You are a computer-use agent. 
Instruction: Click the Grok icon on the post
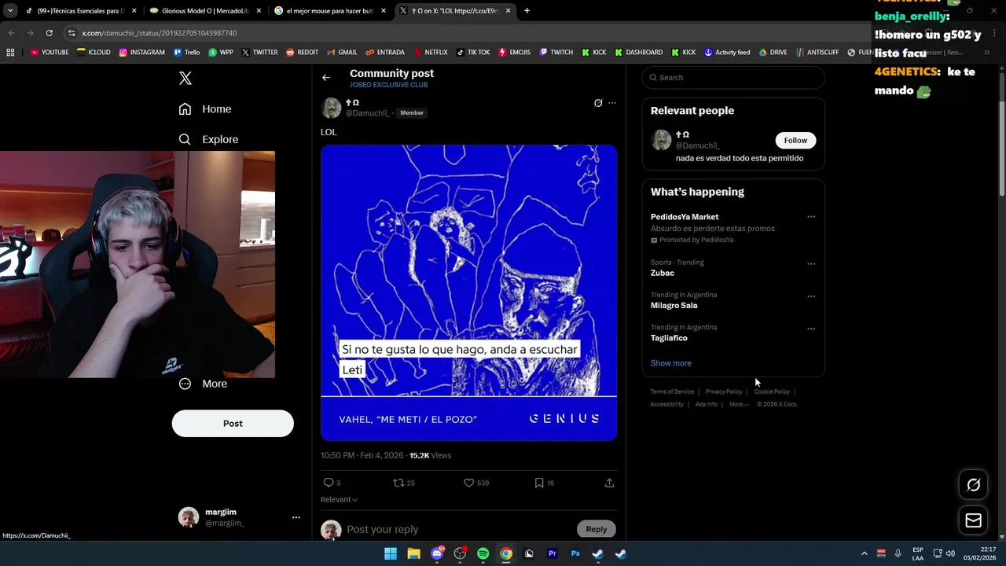click(598, 103)
